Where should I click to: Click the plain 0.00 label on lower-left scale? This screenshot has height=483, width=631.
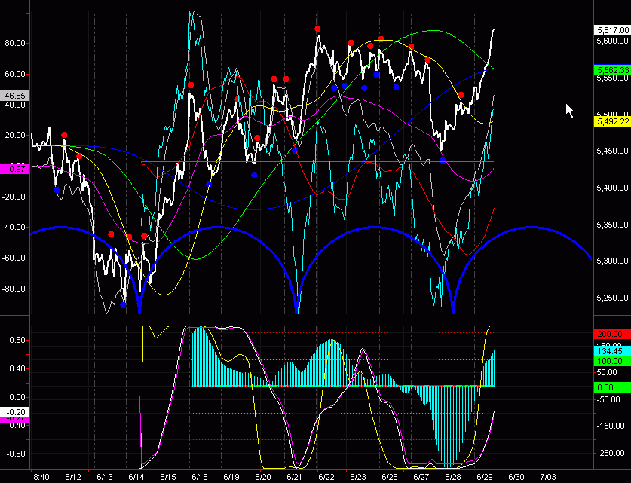pyautogui.click(x=17, y=397)
